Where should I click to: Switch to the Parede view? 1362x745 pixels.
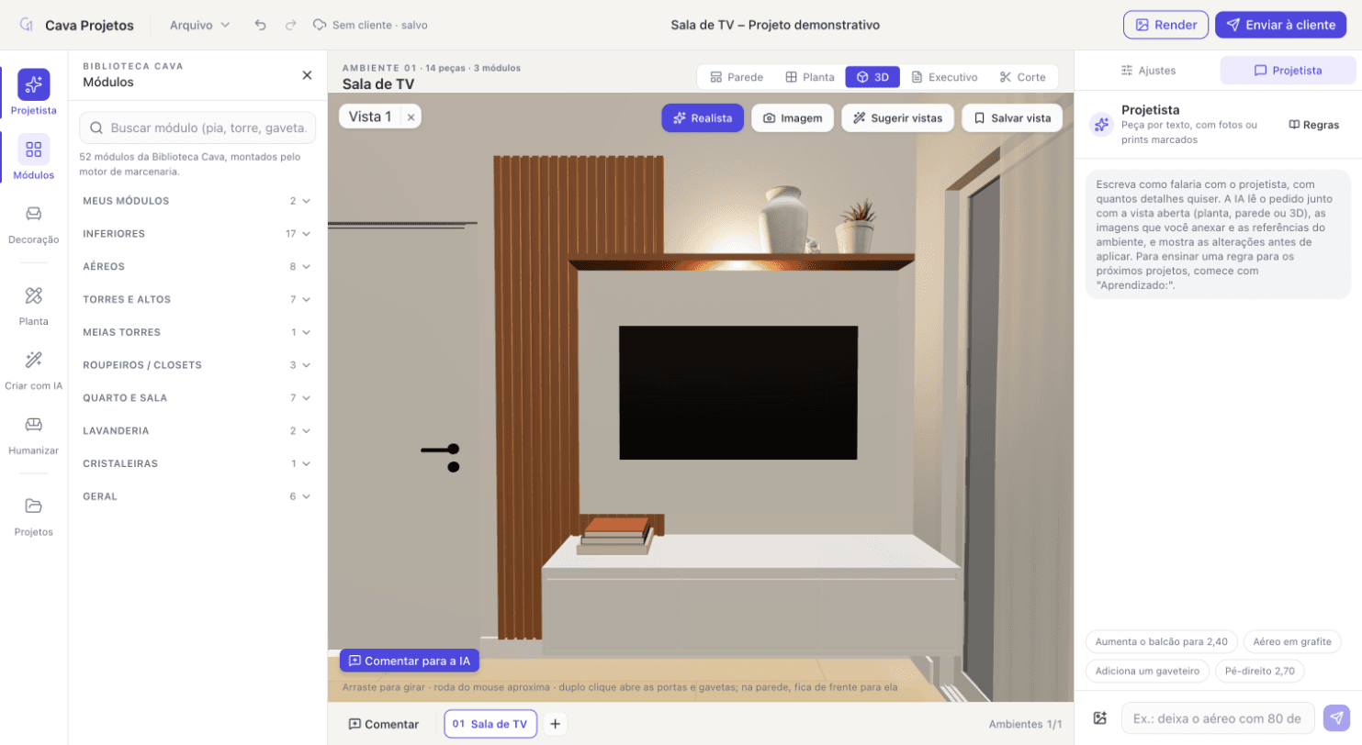click(x=737, y=77)
